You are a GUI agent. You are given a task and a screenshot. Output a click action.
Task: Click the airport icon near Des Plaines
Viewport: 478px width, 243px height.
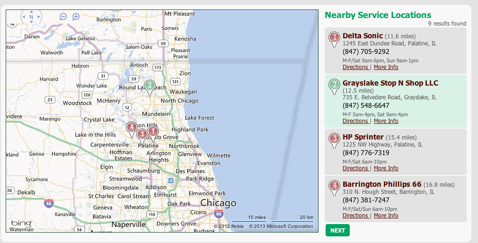click(x=171, y=181)
